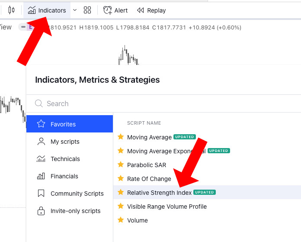This screenshot has width=301, height=242.
Task: Click the Indicators toolbar button
Action: (x=47, y=10)
